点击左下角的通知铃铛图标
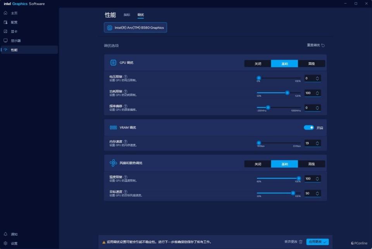This screenshot has height=249, width=372. point(5,234)
